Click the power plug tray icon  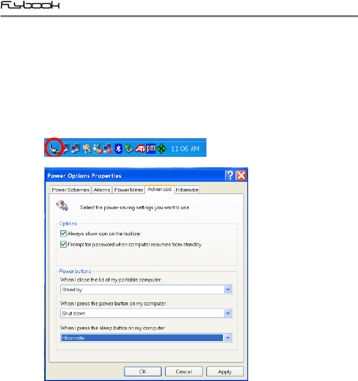54,149
